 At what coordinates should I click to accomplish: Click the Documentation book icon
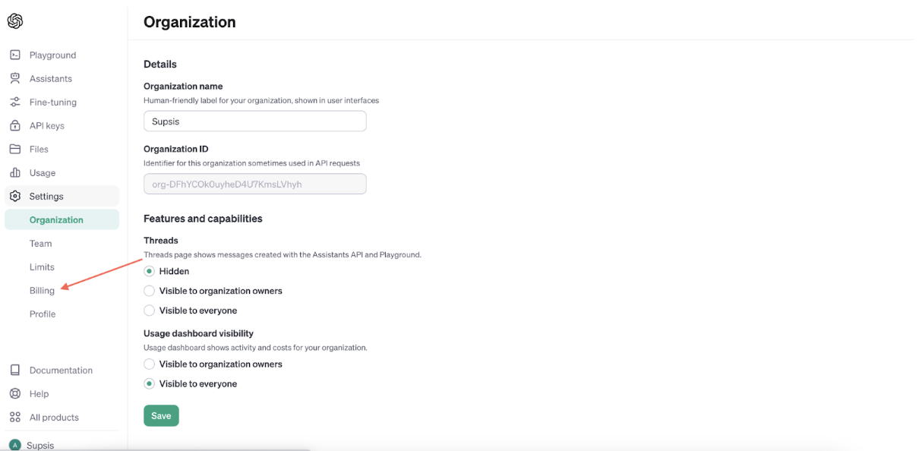[x=15, y=370]
